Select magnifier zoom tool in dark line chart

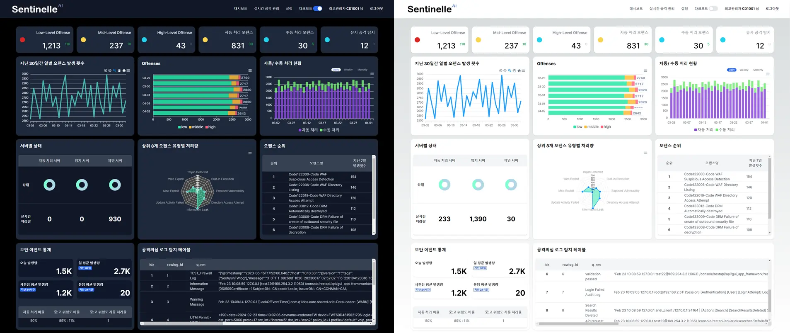click(x=115, y=70)
